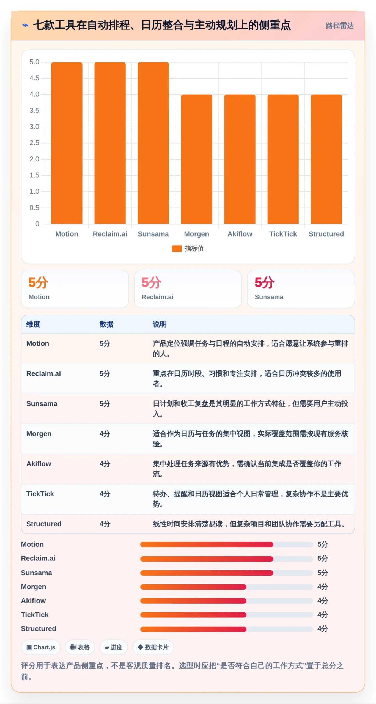Click the 维度 column header
The width and height of the screenshot is (376, 704).
[x=33, y=324]
